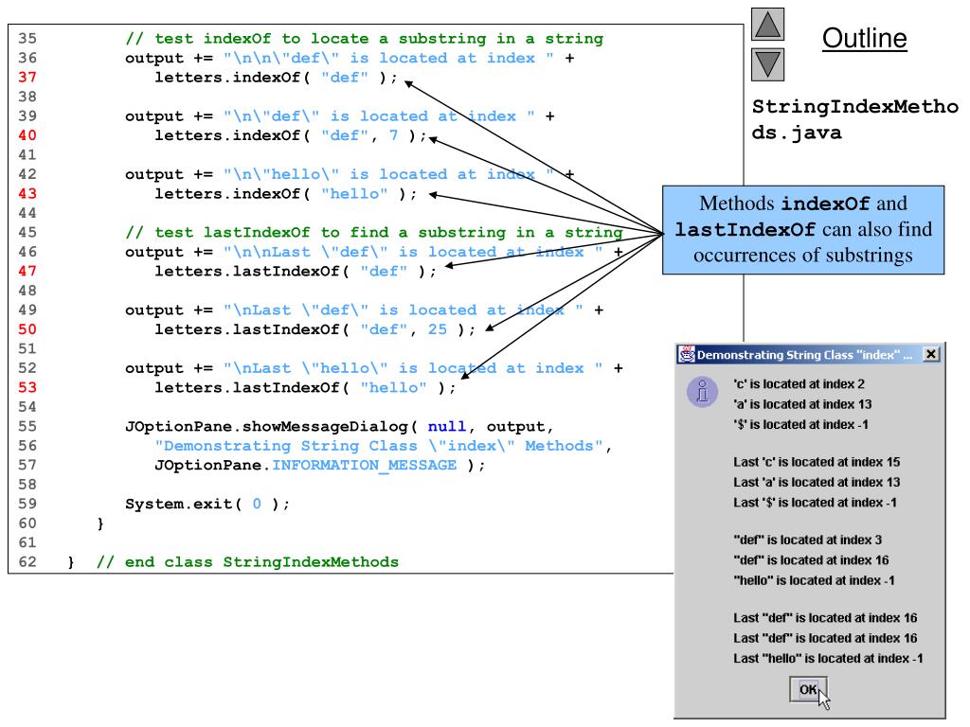Select the line "'c' is located at index 2"
This screenshot has height=727, width=970.
pyautogui.click(x=799, y=384)
